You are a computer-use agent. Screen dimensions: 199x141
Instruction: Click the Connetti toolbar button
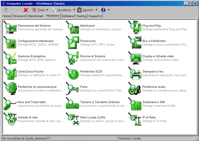coord(12,10)
